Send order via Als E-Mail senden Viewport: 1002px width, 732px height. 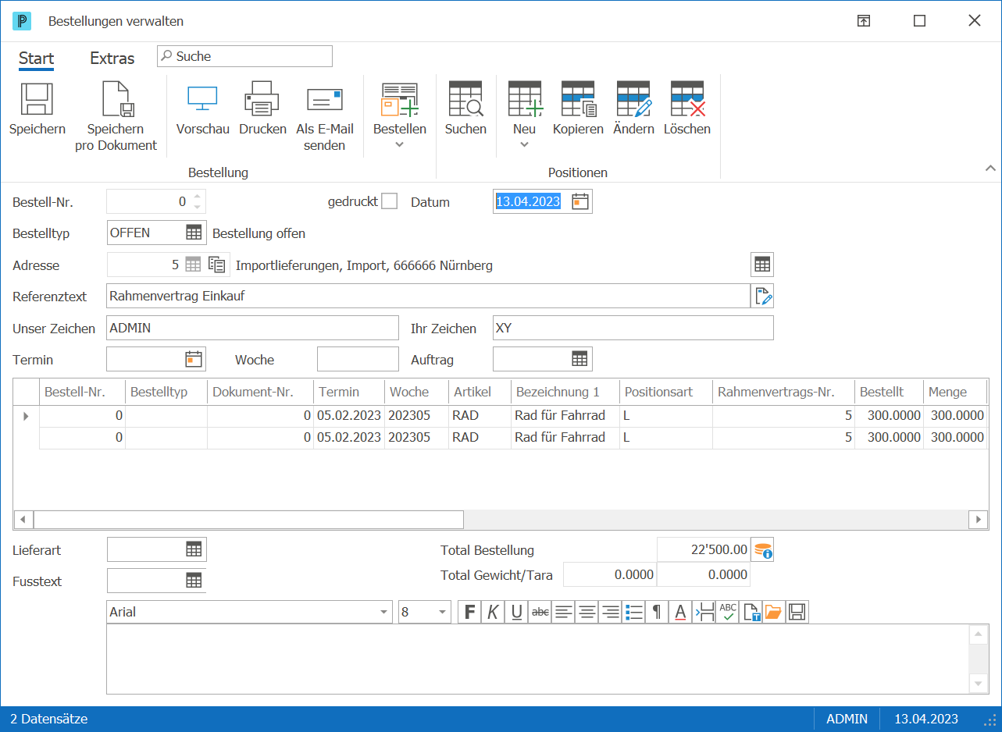[324, 100]
